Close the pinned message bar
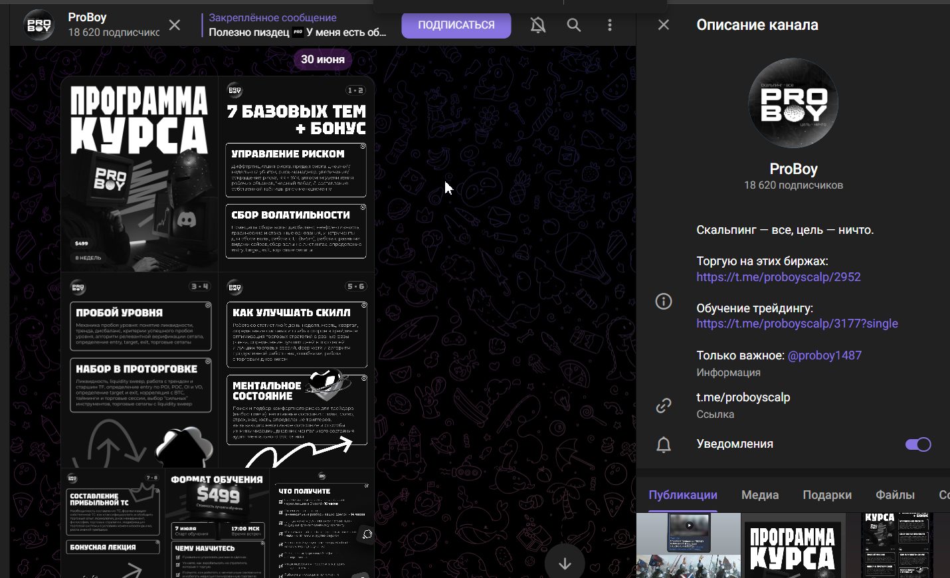 coord(175,25)
